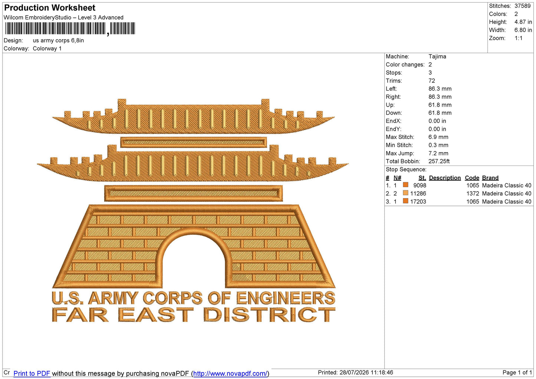Click the Left value 86.3 mm

tap(440, 89)
